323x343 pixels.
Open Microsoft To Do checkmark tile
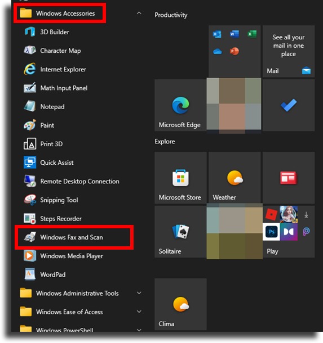click(289, 105)
